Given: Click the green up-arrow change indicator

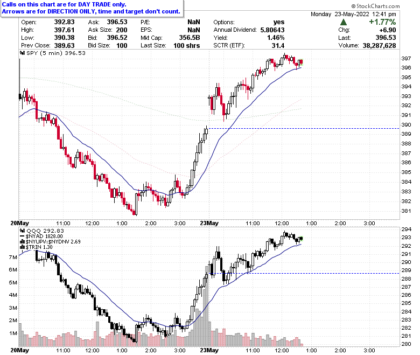Looking at the screenshot, I should (343, 22).
